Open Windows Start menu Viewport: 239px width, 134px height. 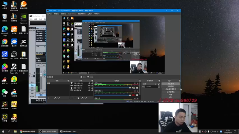tap(3, 131)
